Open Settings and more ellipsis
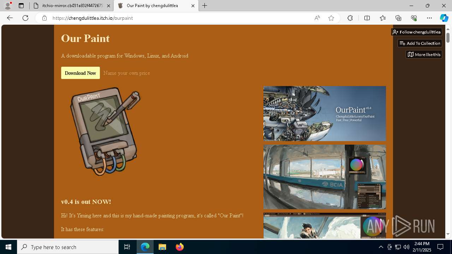 pyautogui.click(x=429, y=18)
